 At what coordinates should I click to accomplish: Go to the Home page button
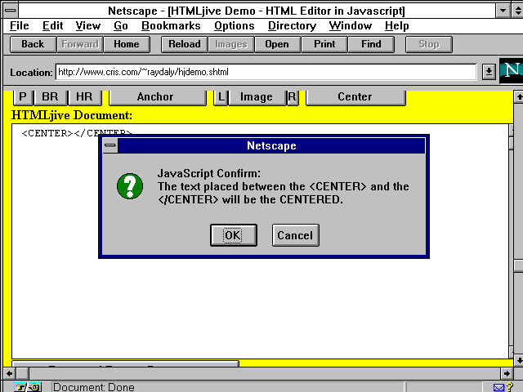(127, 44)
